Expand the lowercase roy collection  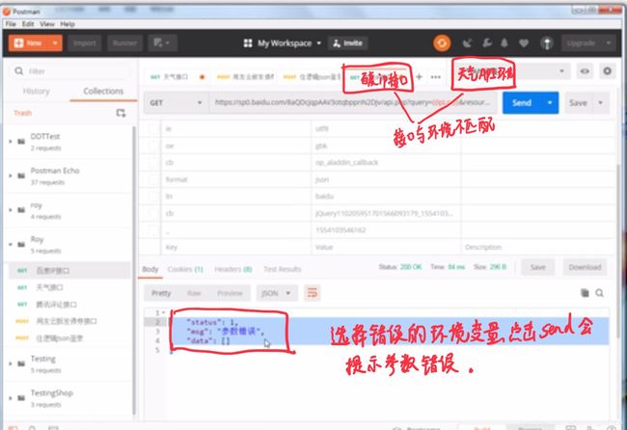[x=11, y=210]
